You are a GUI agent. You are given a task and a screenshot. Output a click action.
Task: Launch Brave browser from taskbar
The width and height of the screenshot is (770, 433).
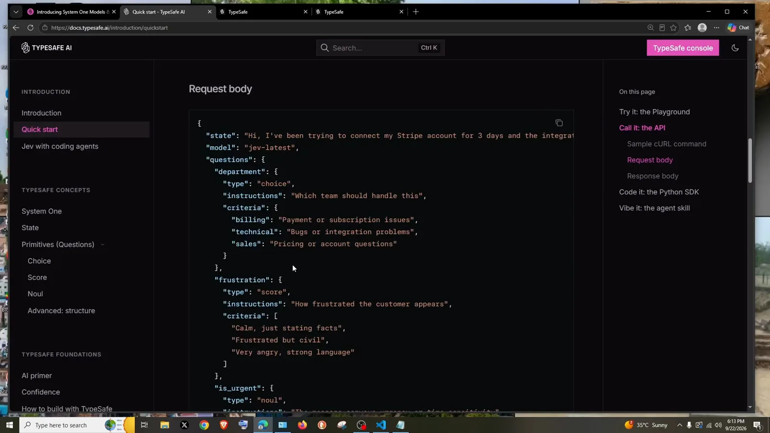[224, 425]
